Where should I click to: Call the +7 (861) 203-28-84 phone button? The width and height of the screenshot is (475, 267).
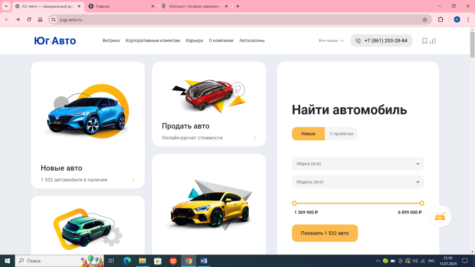(381, 41)
